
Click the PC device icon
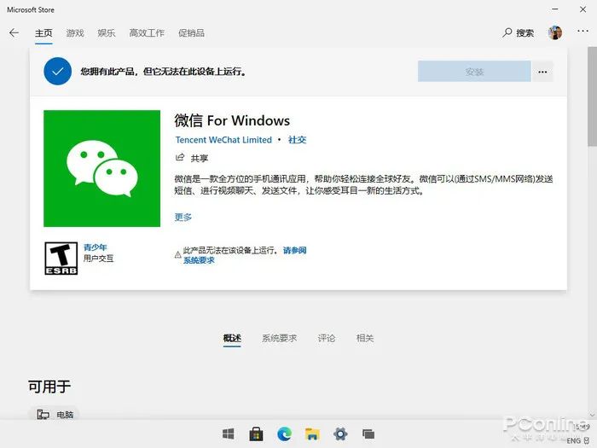43,414
